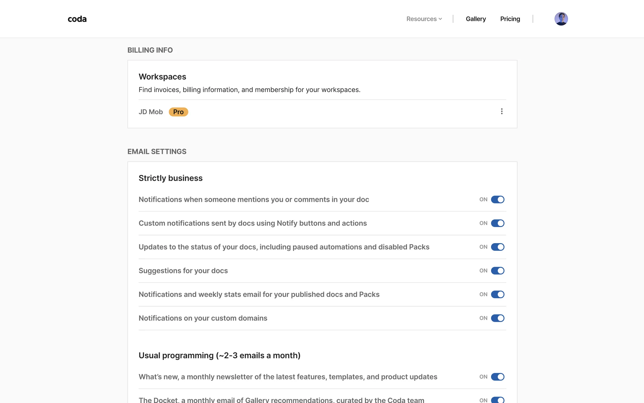This screenshot has height=403, width=644.
Task: Toggle custom domains notifications
Action: pyautogui.click(x=497, y=318)
